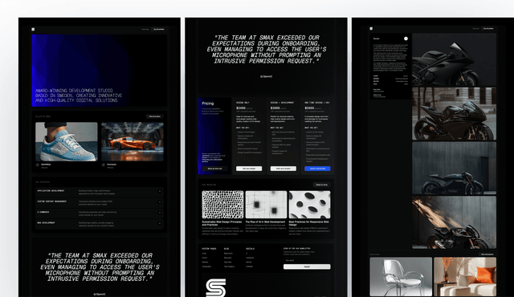Click the view all projects button above the sneaker image
Viewport: 514px width, 297px height.
pos(155,116)
